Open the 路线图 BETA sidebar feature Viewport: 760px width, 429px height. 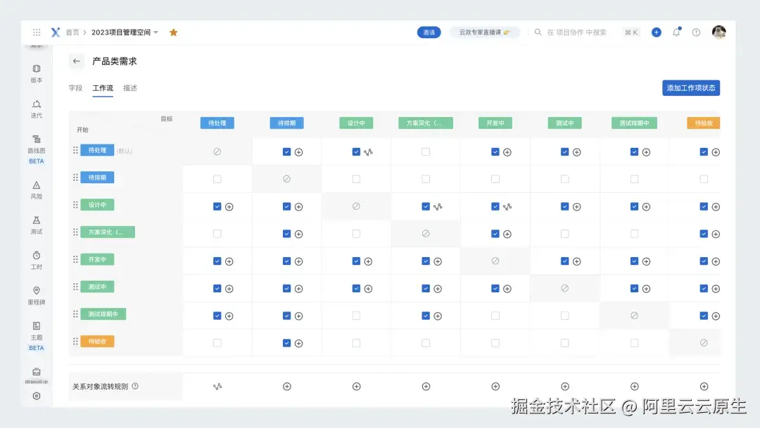(36, 146)
